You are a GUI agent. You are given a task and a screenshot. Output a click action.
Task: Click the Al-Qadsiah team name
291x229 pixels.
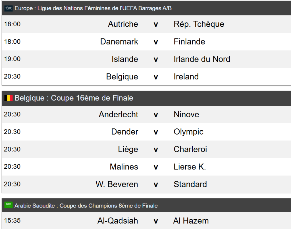point(118,221)
